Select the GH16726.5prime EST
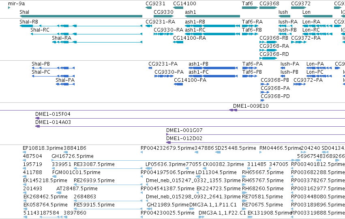The image size is (345, 219). point(176,160)
